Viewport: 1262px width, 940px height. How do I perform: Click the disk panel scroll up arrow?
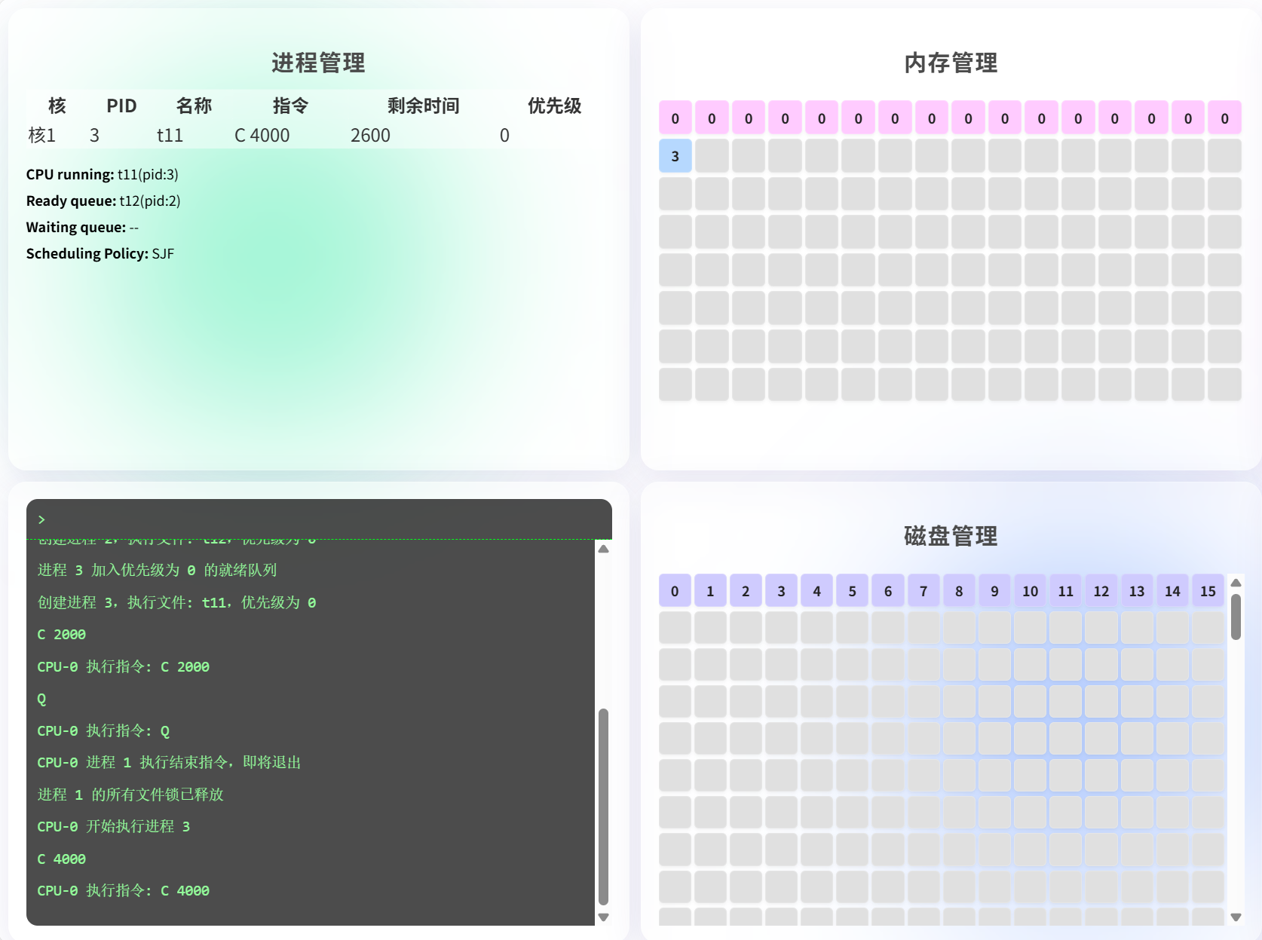pos(1236,583)
